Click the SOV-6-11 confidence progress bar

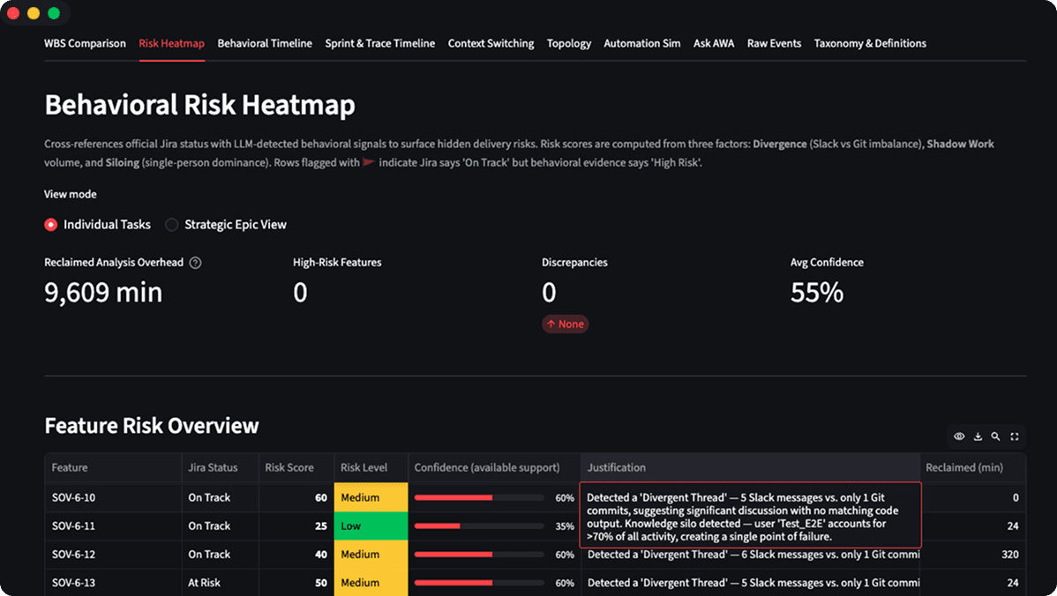[x=479, y=526]
